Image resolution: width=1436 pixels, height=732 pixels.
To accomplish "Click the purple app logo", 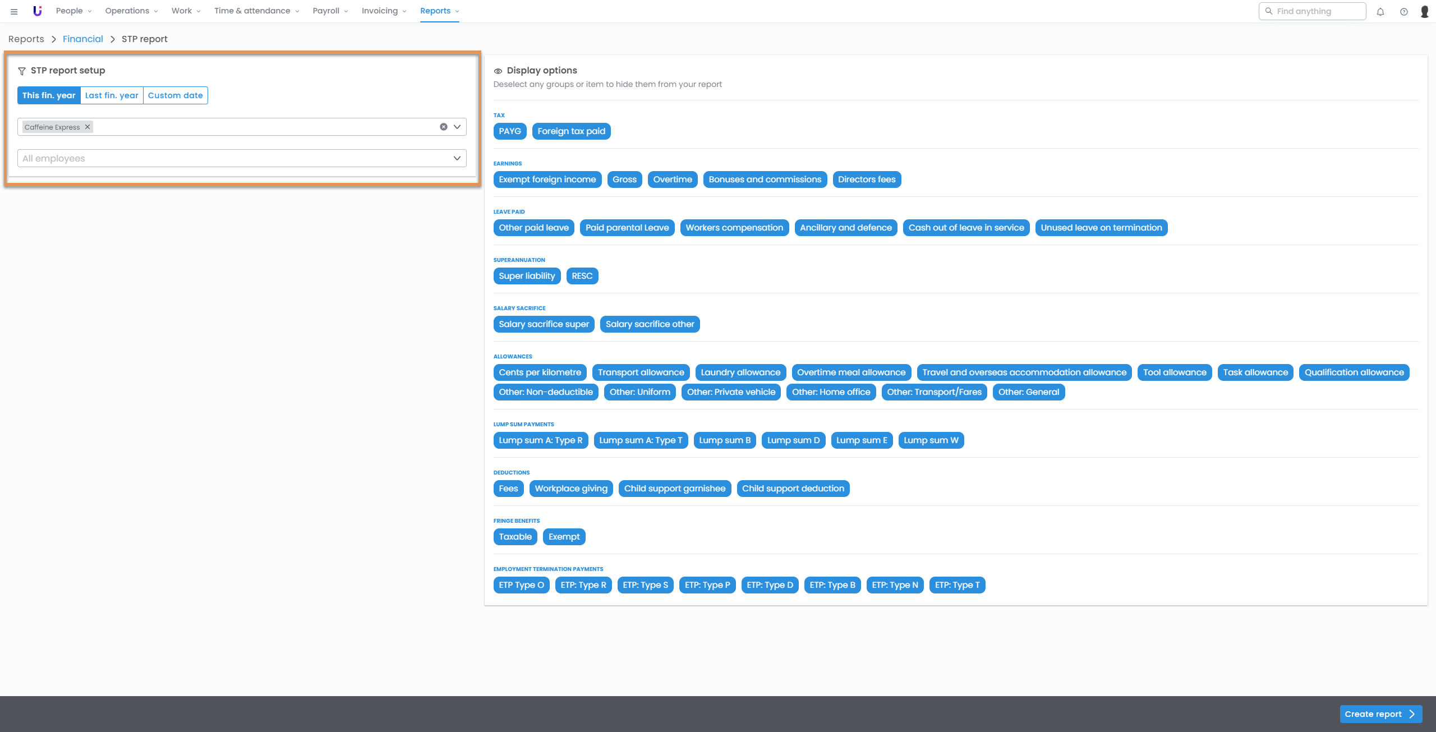I will tap(38, 11).
